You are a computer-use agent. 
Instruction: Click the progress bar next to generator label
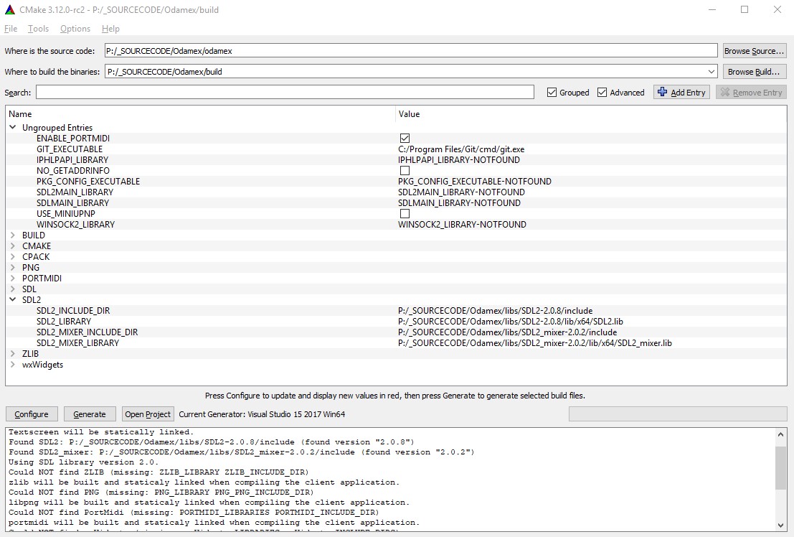[678, 414]
